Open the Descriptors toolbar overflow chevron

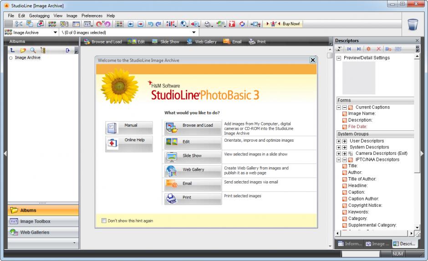coord(417,49)
